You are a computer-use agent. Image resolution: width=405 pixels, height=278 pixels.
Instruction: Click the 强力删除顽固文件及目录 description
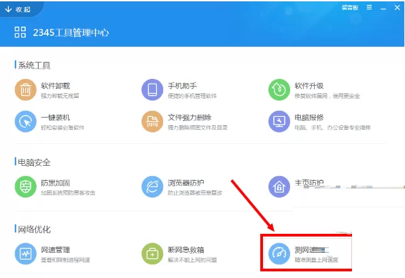pos(198,127)
